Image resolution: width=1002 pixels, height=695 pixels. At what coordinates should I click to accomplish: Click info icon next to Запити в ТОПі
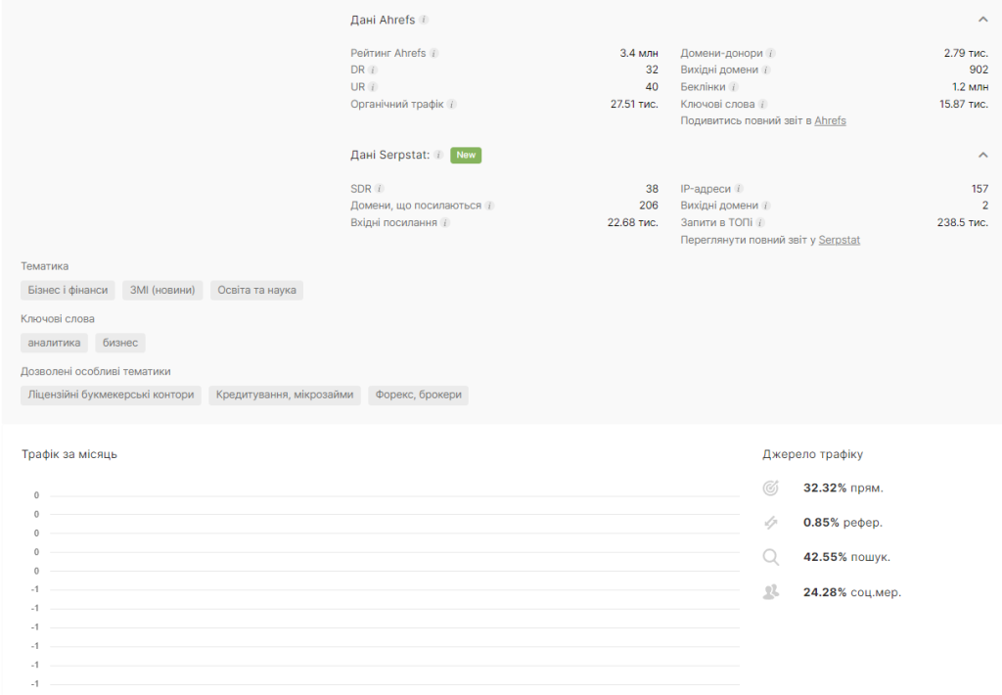click(760, 223)
